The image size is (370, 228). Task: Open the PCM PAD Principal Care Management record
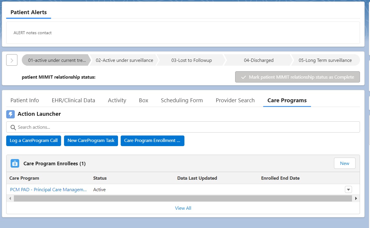tap(48, 189)
